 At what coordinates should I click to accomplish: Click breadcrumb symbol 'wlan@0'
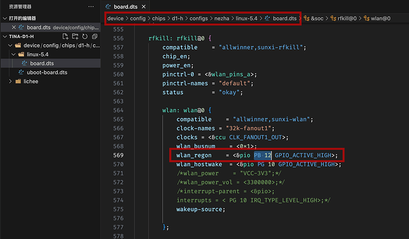tap(381, 18)
